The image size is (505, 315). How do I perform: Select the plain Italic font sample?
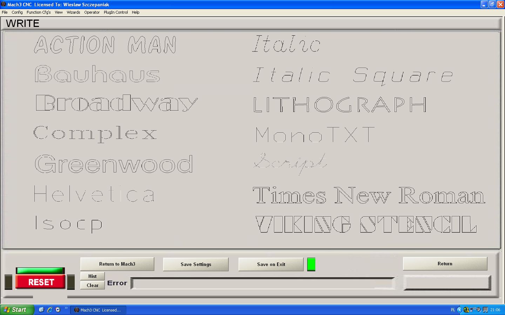286,44
